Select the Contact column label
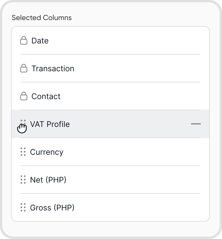This screenshot has height=239, width=222. (x=46, y=96)
